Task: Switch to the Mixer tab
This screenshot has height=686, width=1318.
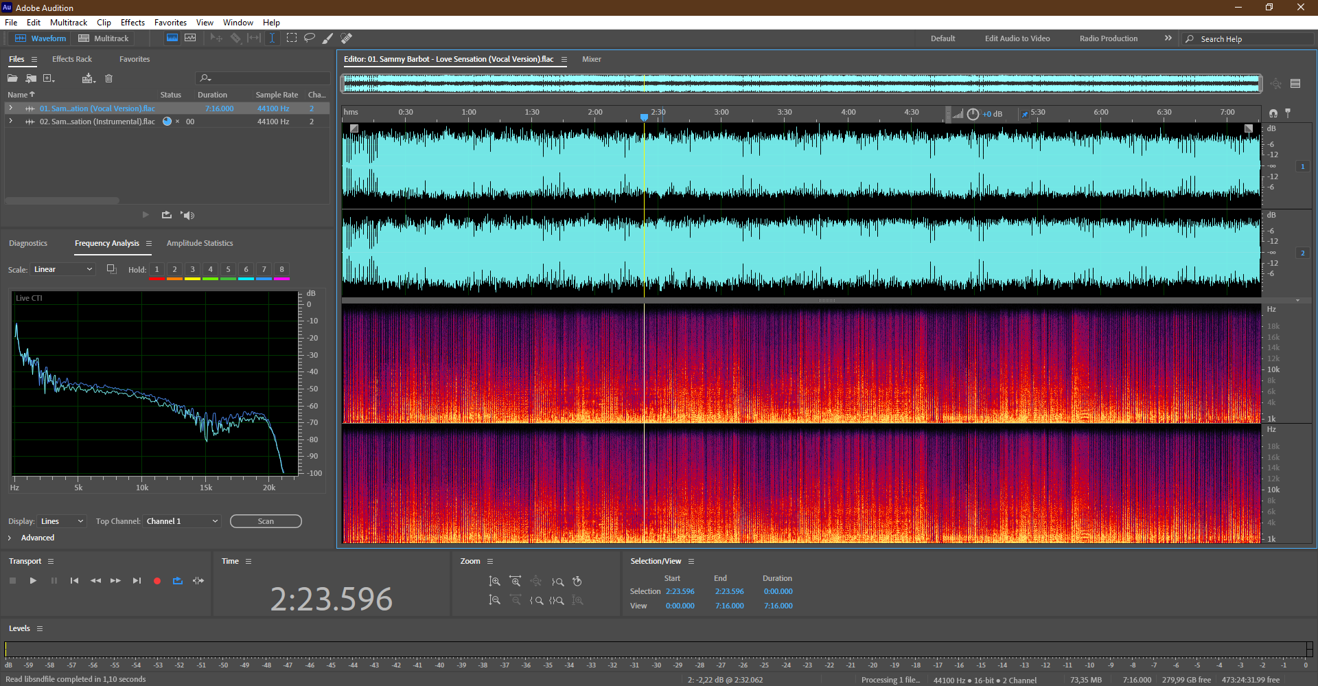Action: [x=592, y=59]
